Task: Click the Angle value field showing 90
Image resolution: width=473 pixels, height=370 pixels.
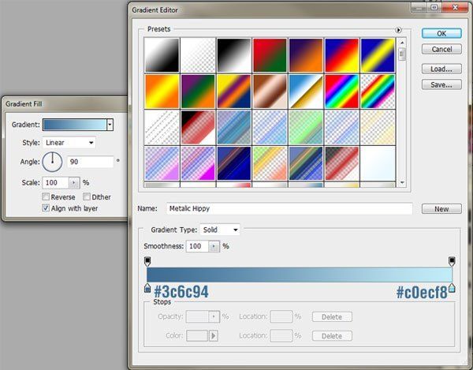Action: tap(90, 162)
